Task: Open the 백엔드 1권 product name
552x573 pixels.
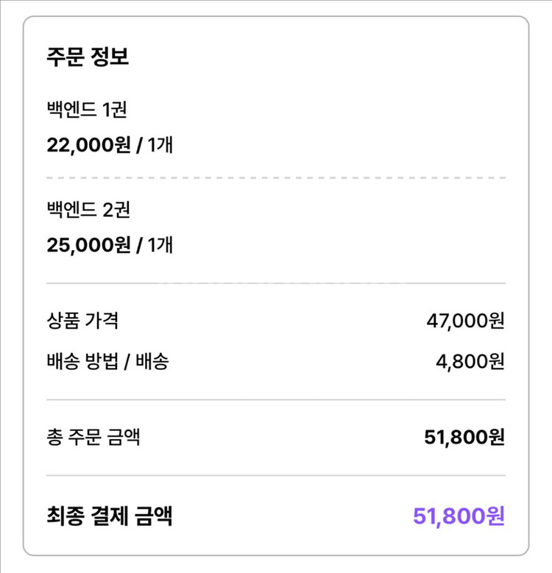Action: (x=88, y=110)
